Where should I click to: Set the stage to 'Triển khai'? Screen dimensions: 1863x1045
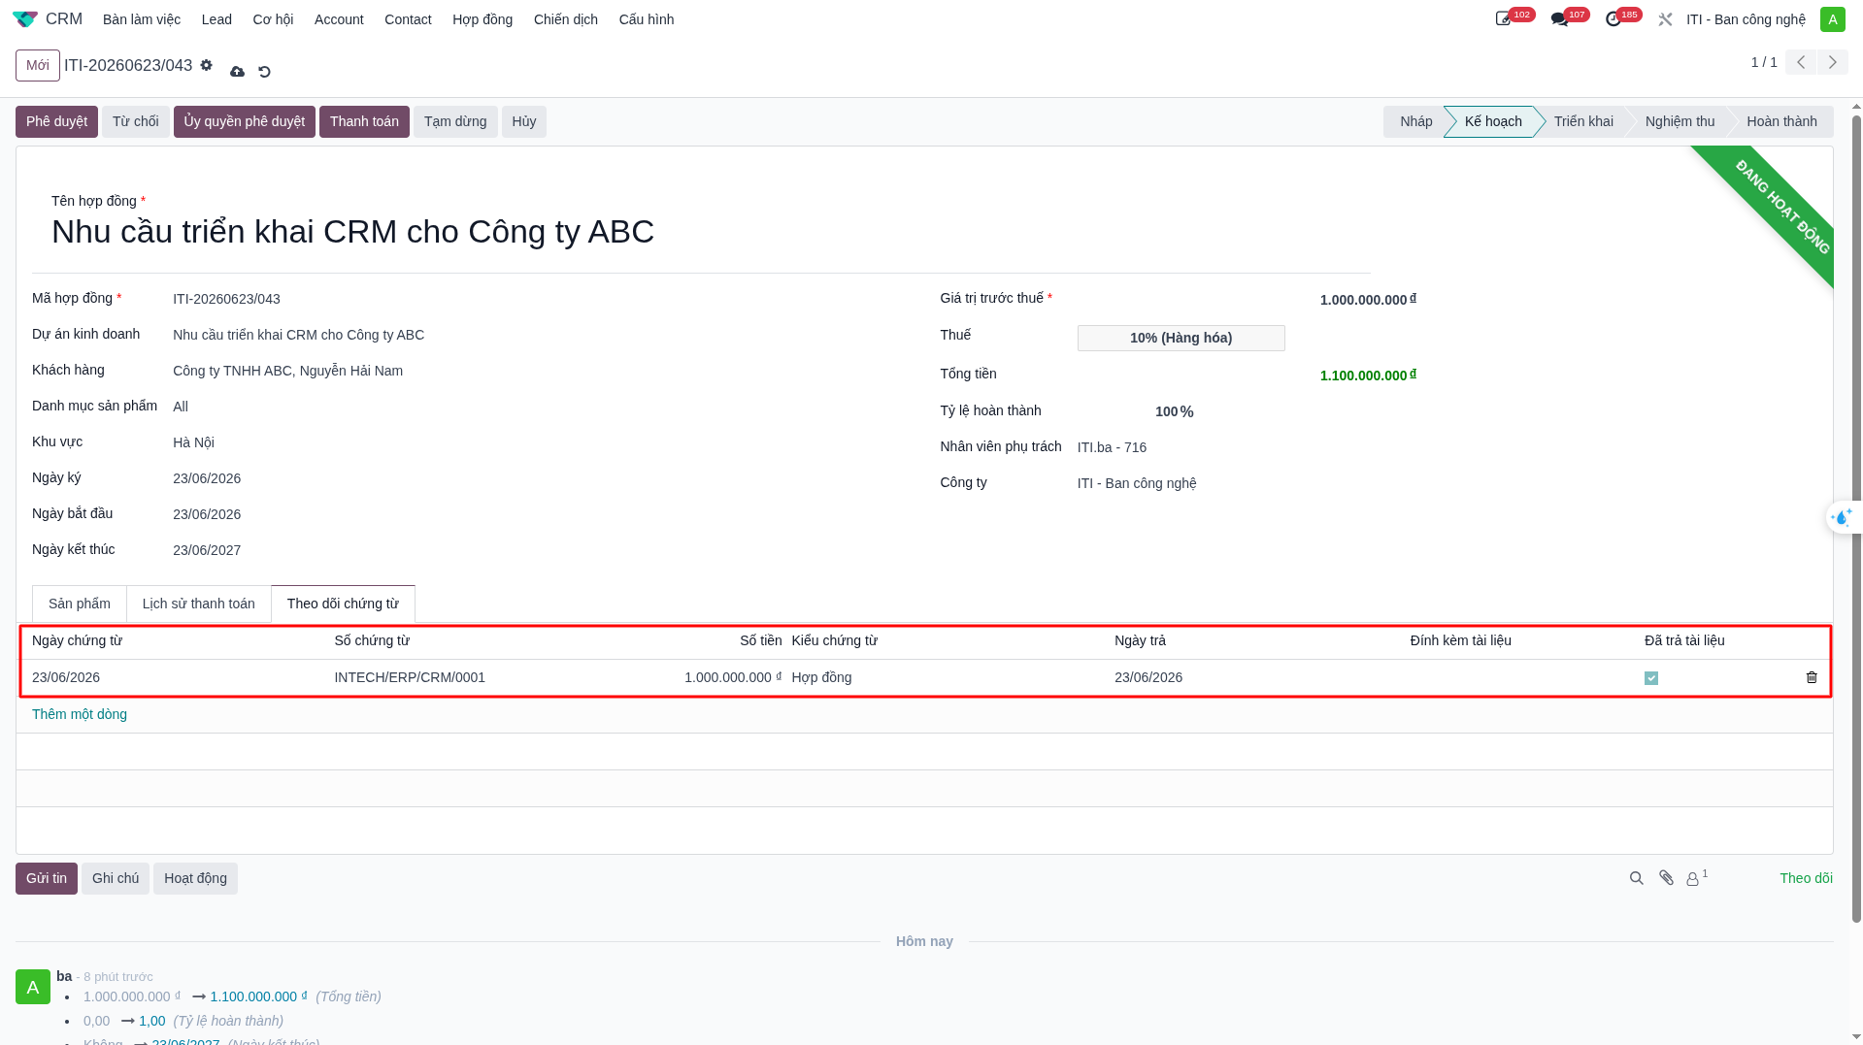pos(1583,121)
